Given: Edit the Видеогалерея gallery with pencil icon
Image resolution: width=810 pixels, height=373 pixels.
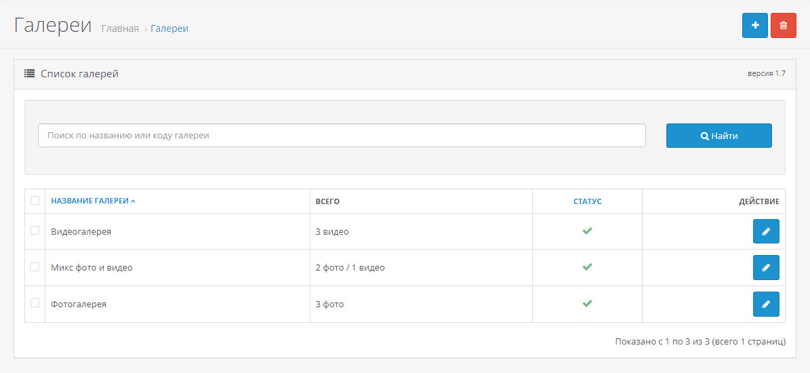Looking at the screenshot, I should (766, 231).
